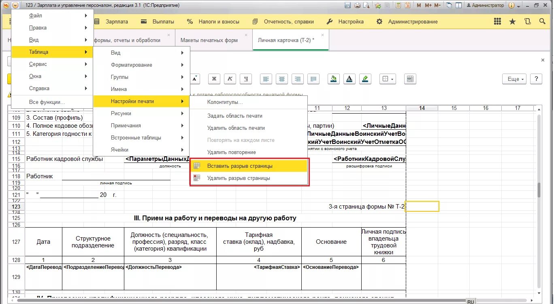Open the orange main menu dropdown button
Screen dimensions: 554x304
pos(15,5)
